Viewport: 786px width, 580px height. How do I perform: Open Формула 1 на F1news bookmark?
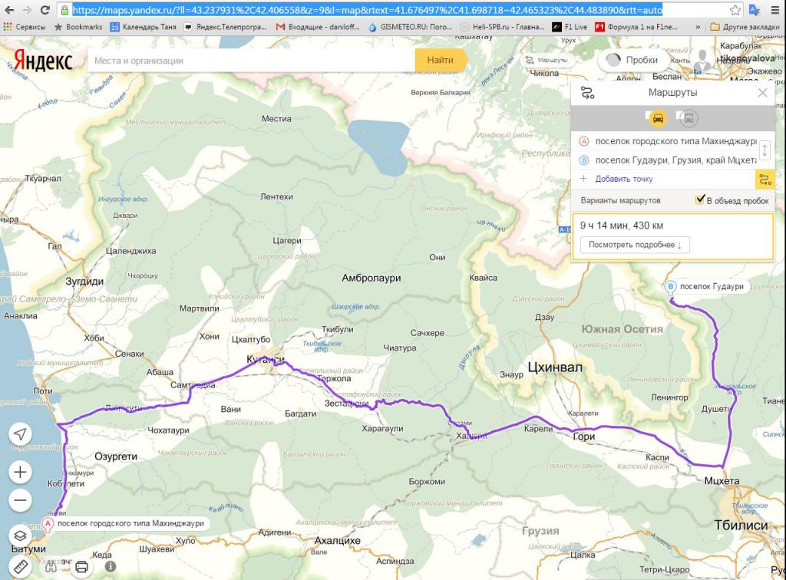pyautogui.click(x=636, y=27)
